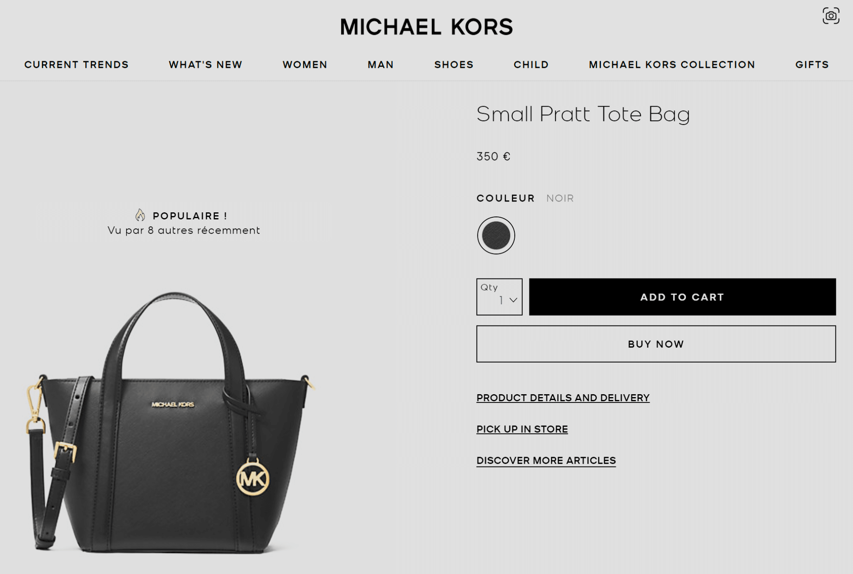Image resolution: width=853 pixels, height=574 pixels.
Task: Click the Michael Kors logo
Action: pyautogui.click(x=426, y=27)
